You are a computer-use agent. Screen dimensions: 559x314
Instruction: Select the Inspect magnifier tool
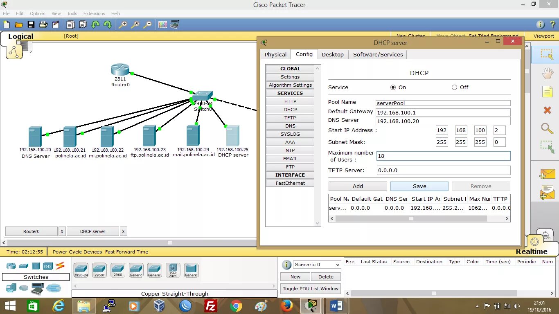pyautogui.click(x=547, y=128)
